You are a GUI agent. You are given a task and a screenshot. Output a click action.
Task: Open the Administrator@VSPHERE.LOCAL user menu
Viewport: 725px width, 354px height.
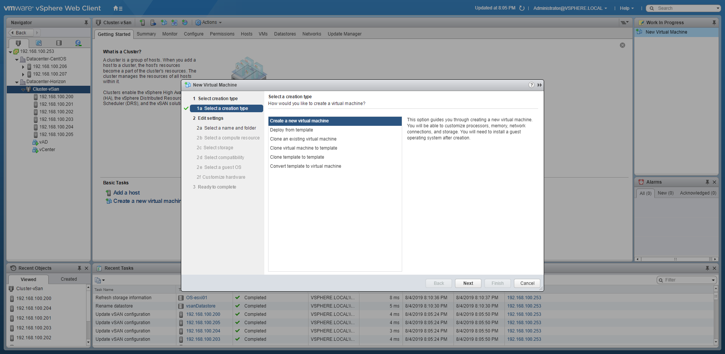(570, 8)
